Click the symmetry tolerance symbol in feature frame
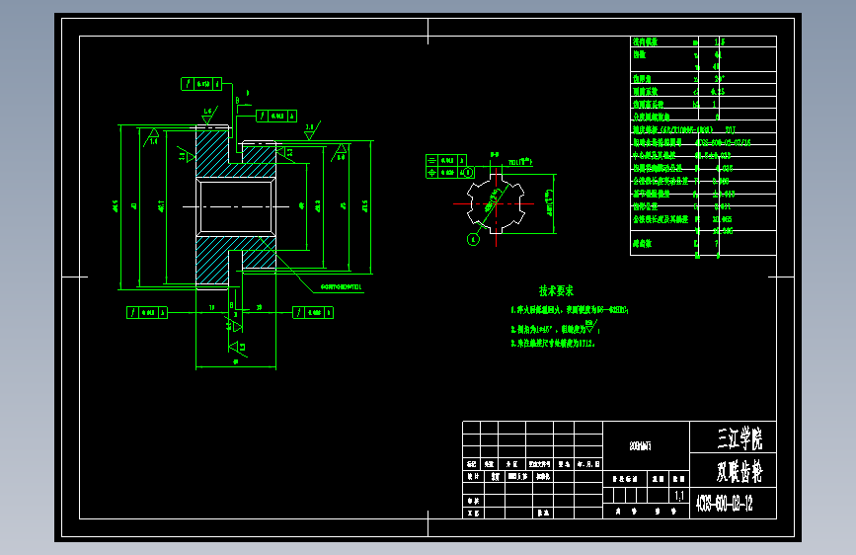856x555 pixels. 431,161
